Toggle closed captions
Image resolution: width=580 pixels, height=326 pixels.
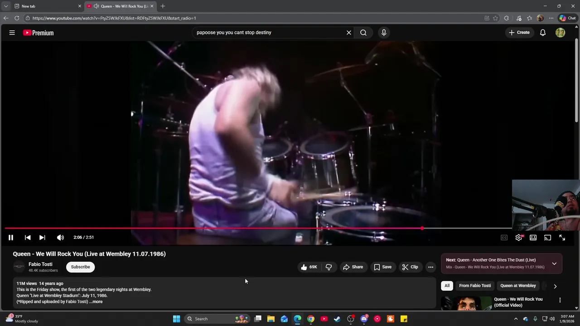[504, 237]
